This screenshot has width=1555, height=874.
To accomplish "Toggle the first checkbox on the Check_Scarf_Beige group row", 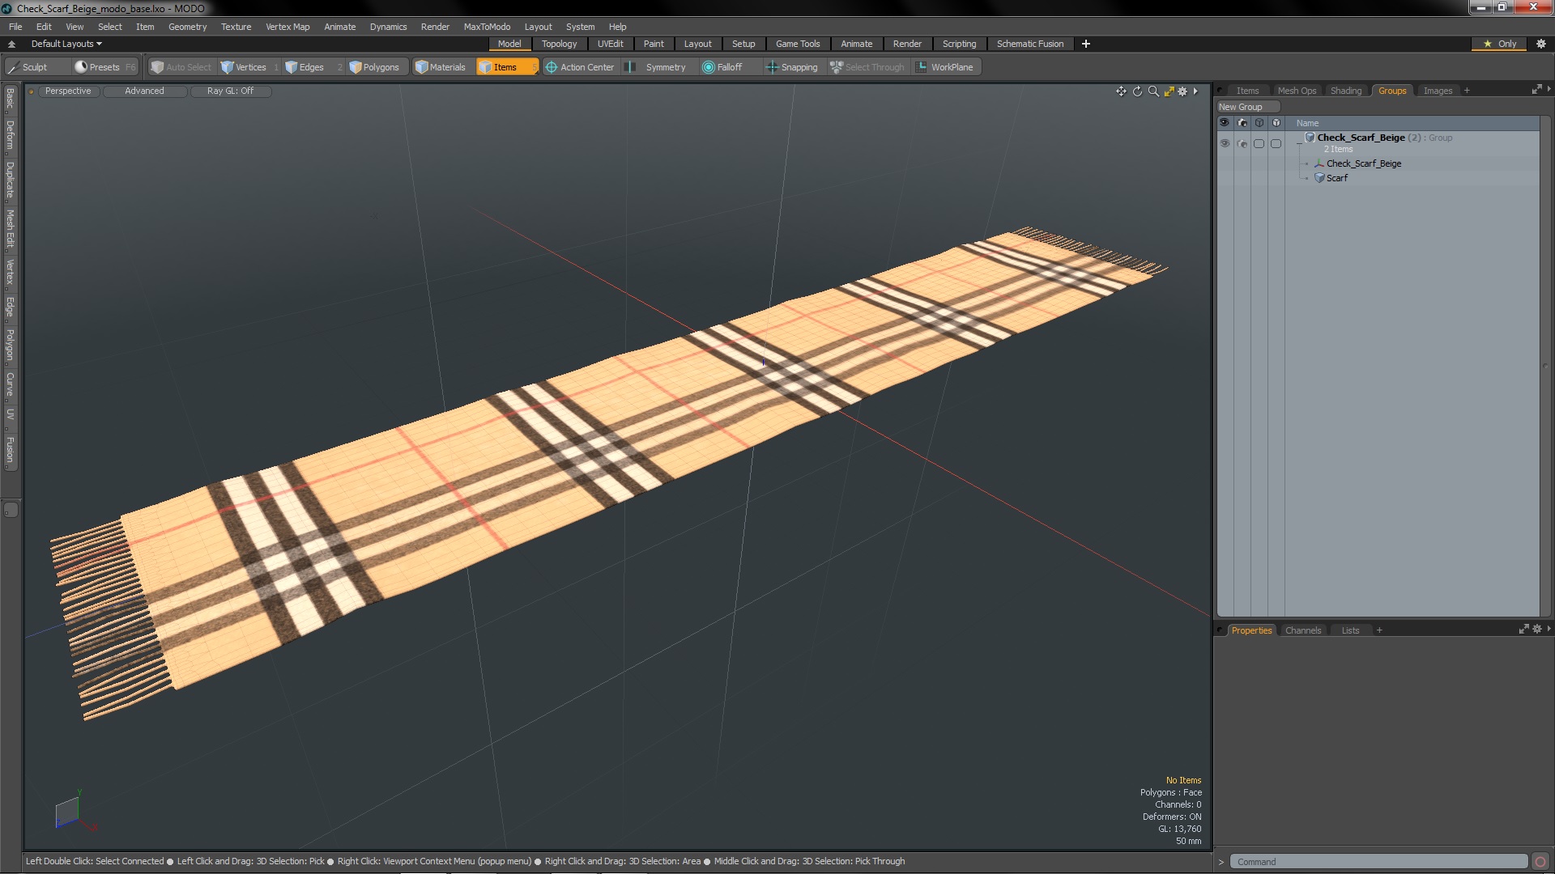I will coord(1259,143).
